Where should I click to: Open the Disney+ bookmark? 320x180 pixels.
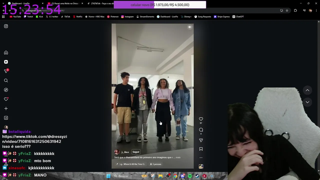coord(186,17)
